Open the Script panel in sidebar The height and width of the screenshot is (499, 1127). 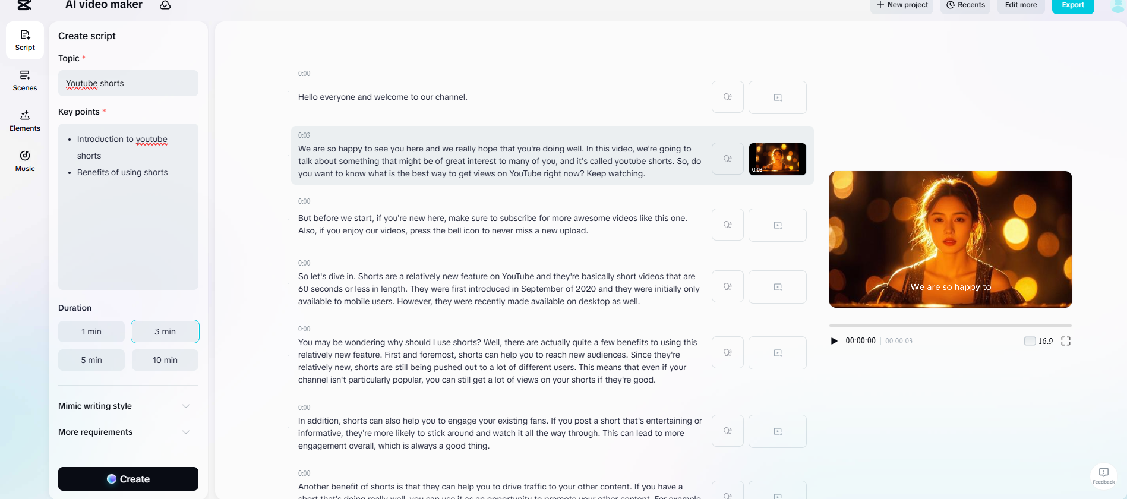pyautogui.click(x=25, y=40)
